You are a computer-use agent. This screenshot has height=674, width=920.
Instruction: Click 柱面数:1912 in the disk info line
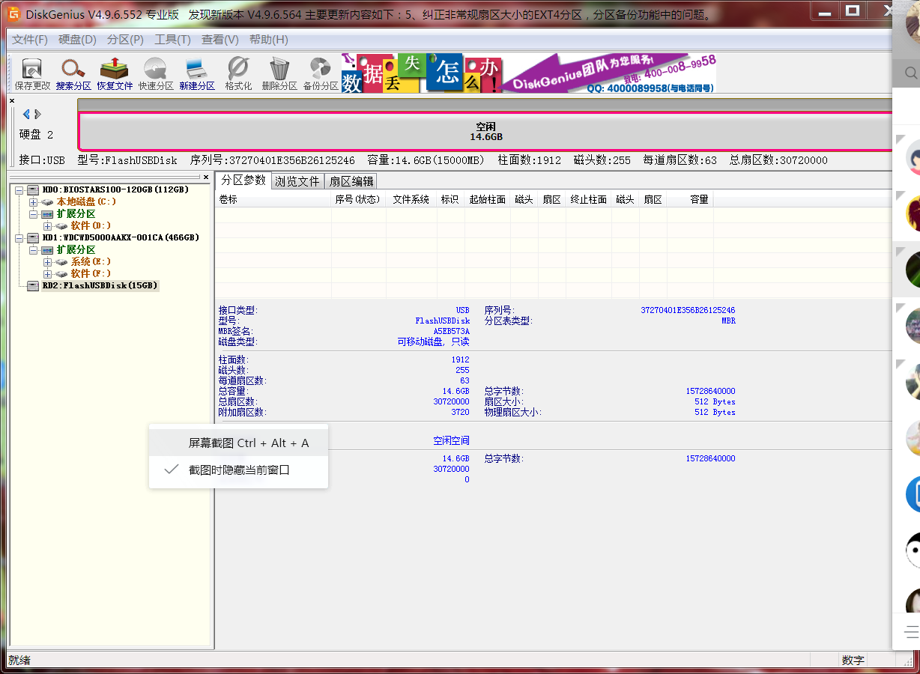tap(529, 160)
